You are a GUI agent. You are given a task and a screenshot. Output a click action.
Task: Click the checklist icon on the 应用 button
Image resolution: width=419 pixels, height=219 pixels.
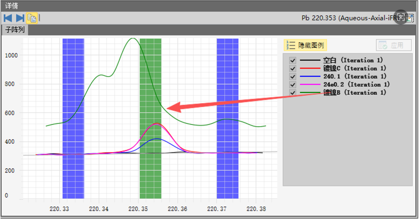click(x=383, y=45)
